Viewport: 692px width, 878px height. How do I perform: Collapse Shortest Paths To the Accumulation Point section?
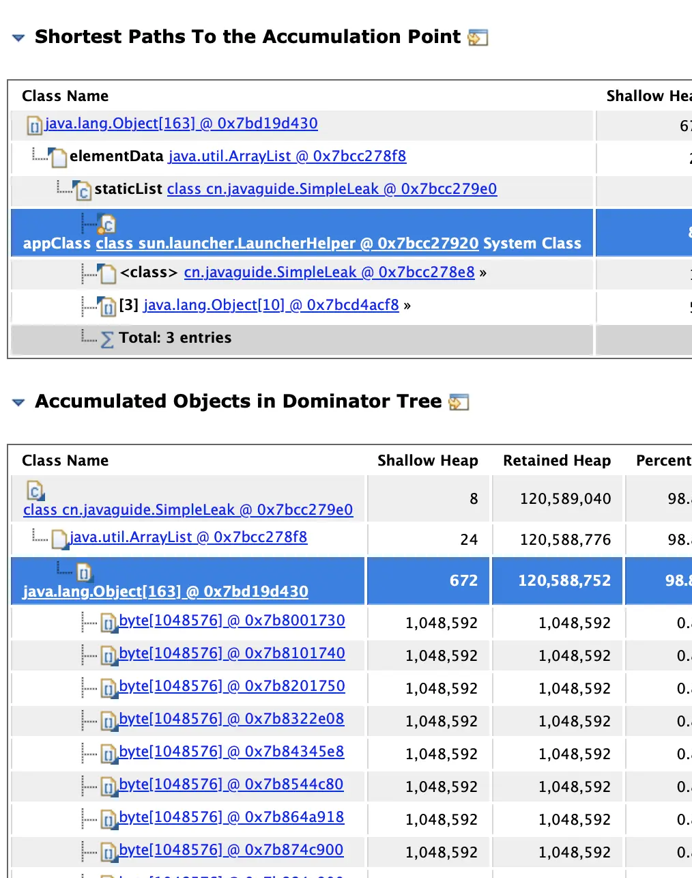pyautogui.click(x=18, y=38)
